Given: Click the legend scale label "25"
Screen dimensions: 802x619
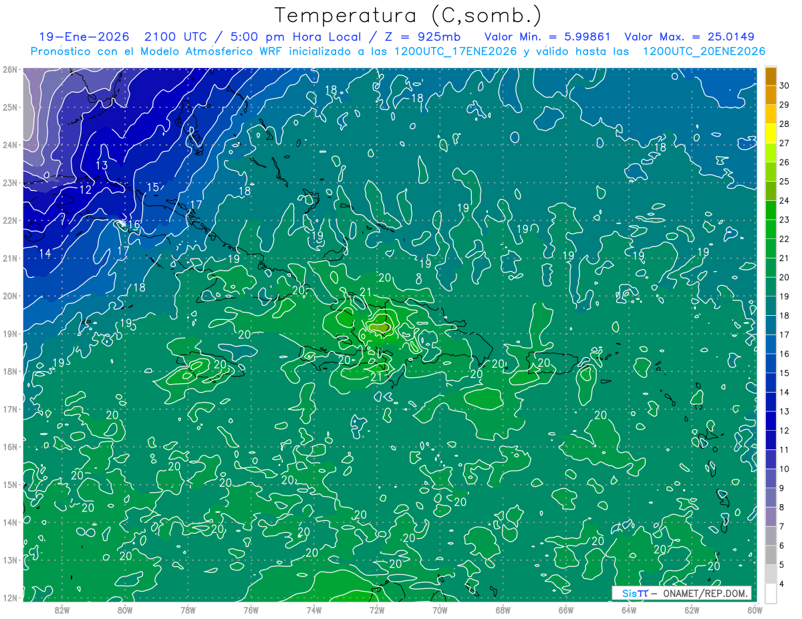Looking at the screenshot, I should [x=785, y=181].
